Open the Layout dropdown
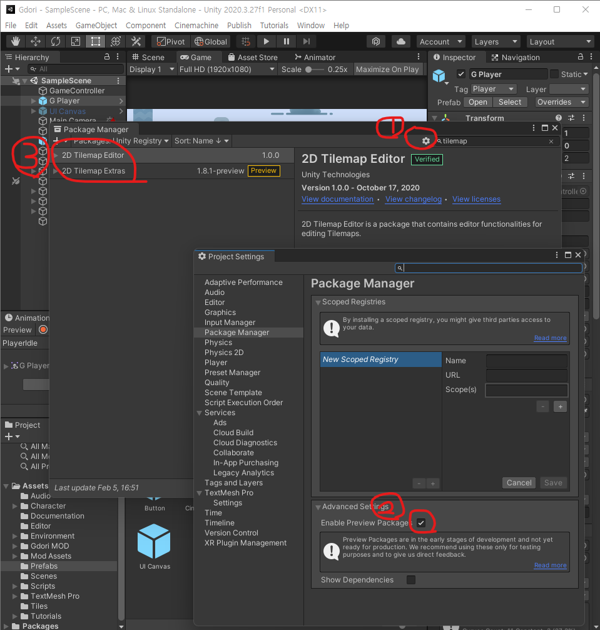Viewport: 600px width, 630px height. point(560,41)
